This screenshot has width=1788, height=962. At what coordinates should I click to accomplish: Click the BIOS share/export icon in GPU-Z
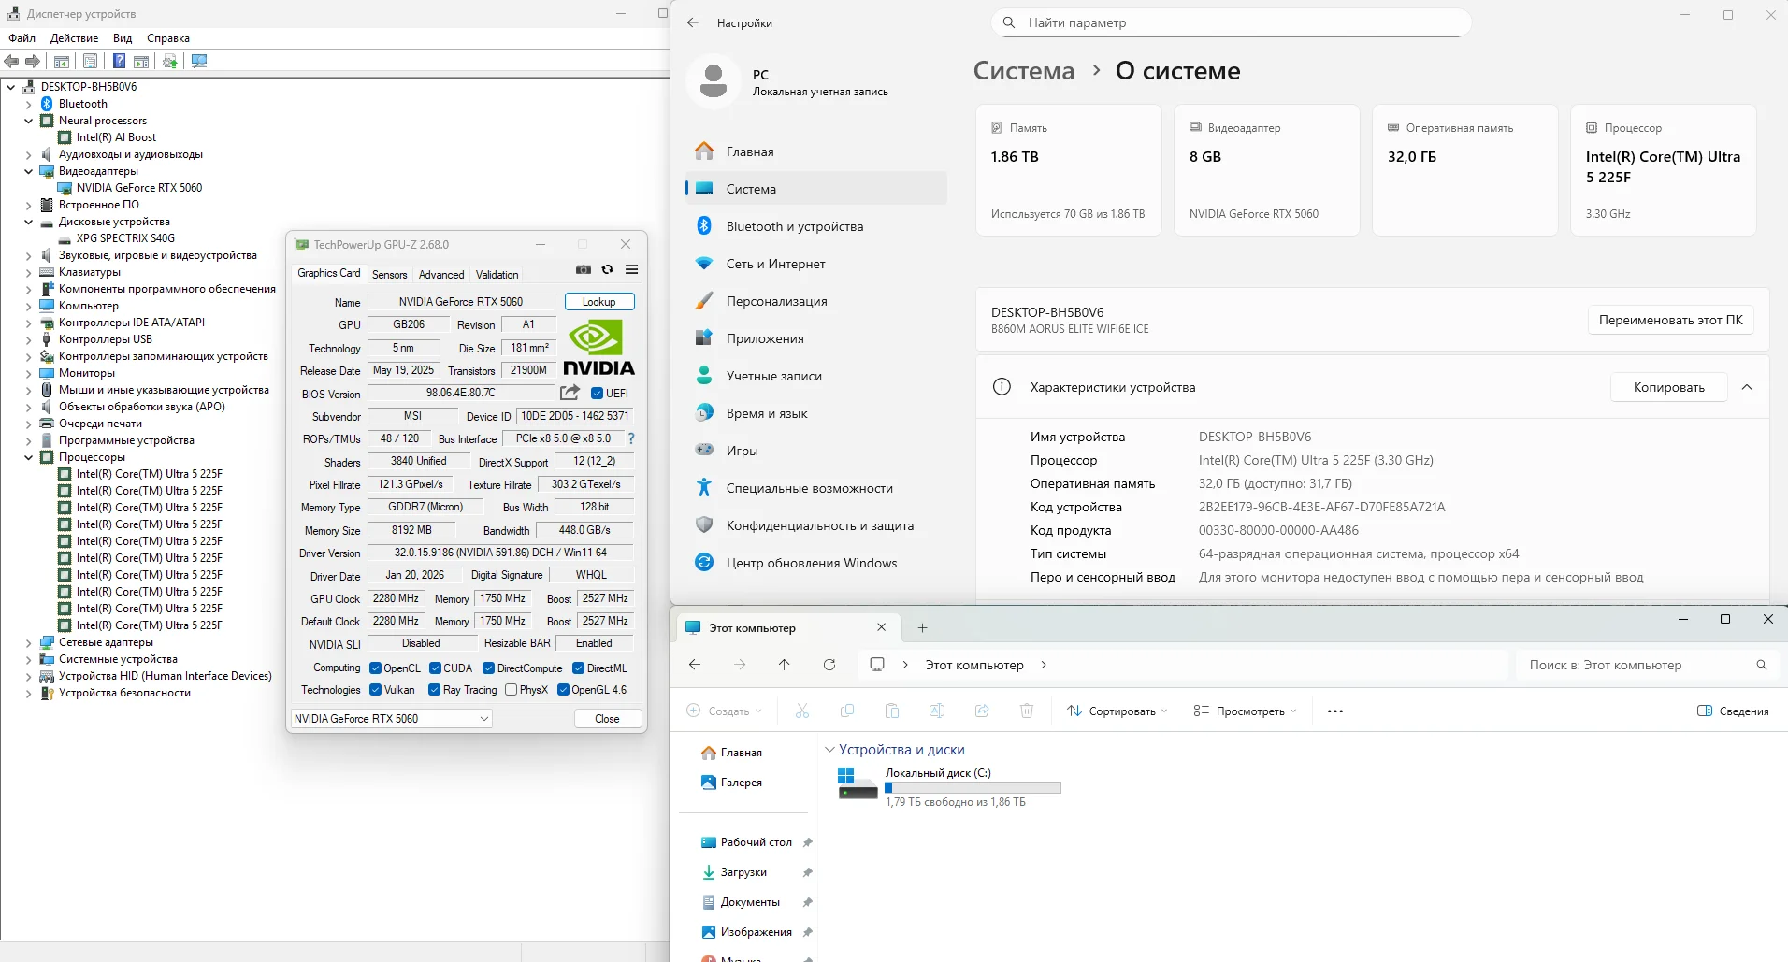(570, 393)
